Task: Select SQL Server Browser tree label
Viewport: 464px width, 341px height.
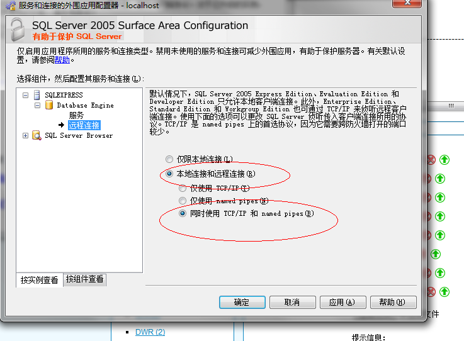Action: (79, 135)
